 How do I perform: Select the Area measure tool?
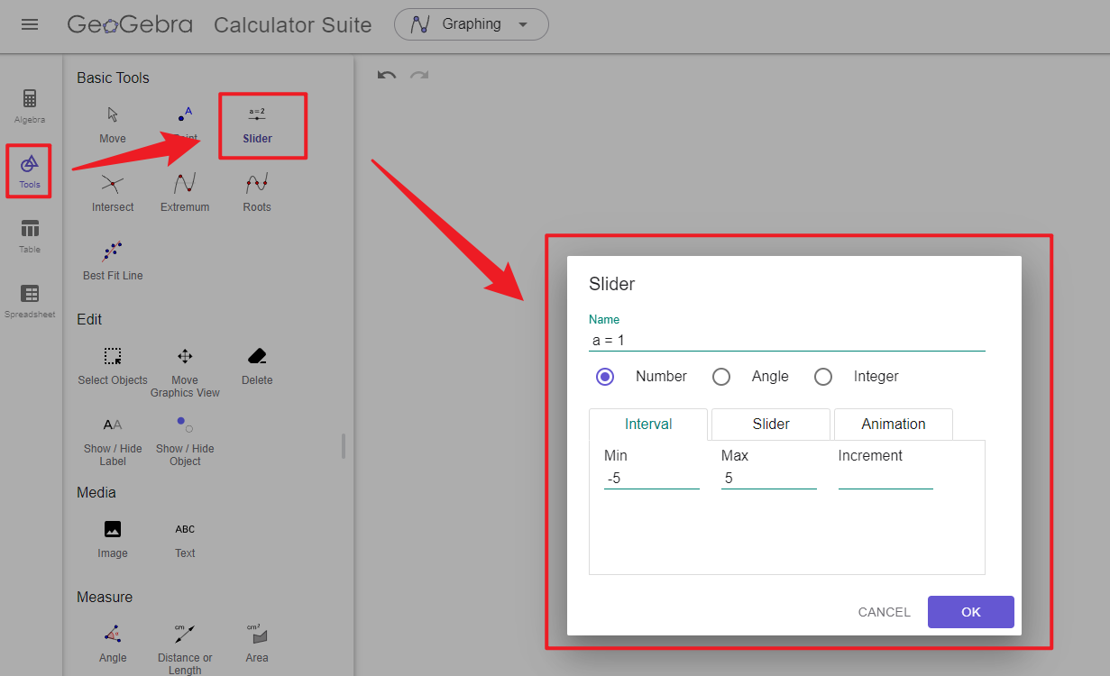click(256, 643)
